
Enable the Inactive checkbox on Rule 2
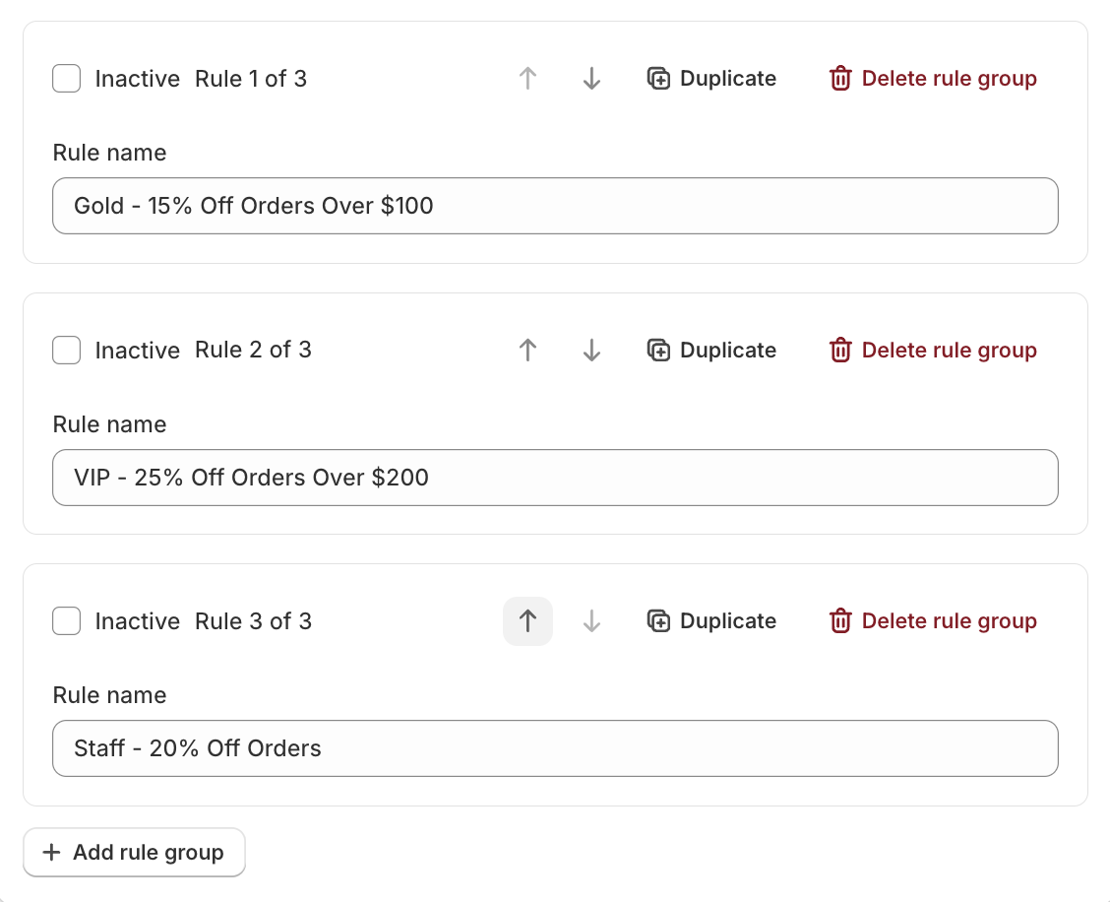coord(66,350)
